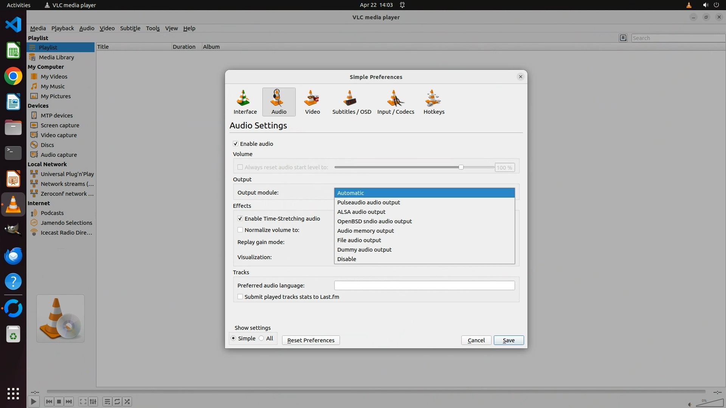Select ALSA audio output option
This screenshot has height=408, width=726.
tap(361, 212)
